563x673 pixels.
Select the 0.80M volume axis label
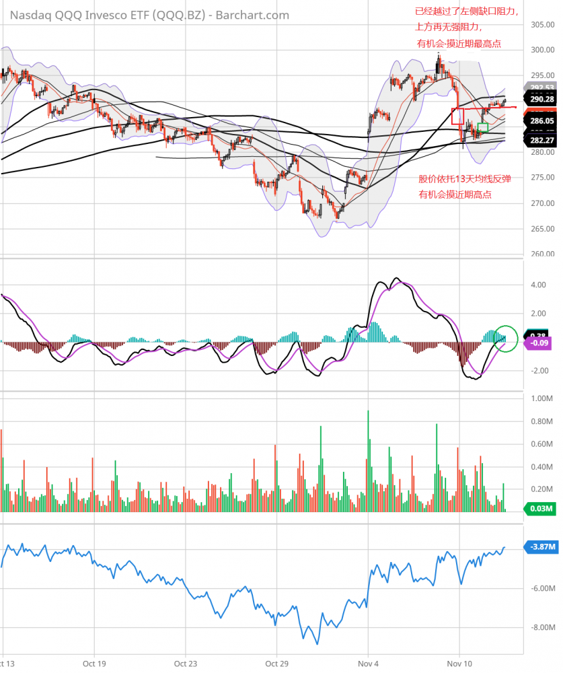pos(541,421)
